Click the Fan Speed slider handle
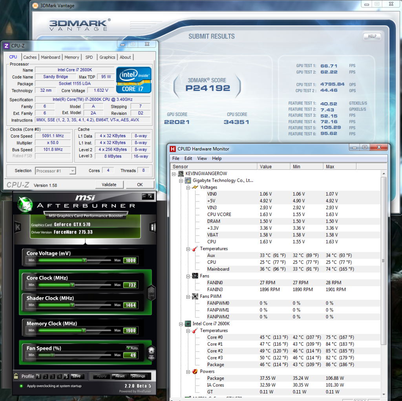The width and height of the screenshot is (402, 401). (x=53, y=355)
